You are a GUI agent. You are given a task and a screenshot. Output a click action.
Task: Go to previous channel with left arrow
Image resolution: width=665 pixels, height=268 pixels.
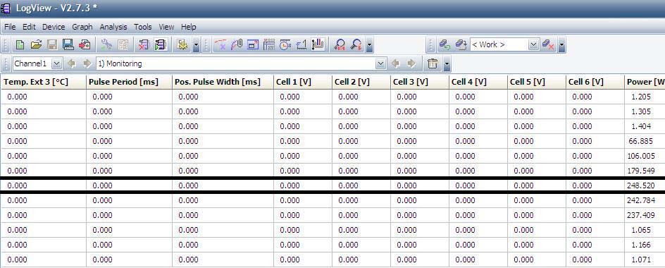click(71, 63)
